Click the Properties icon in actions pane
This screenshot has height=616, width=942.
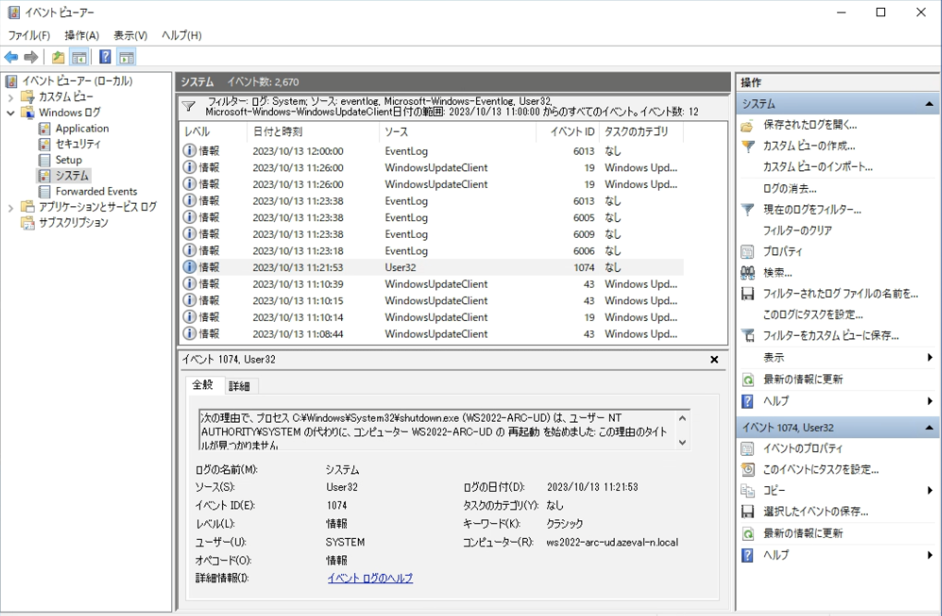pos(747,252)
